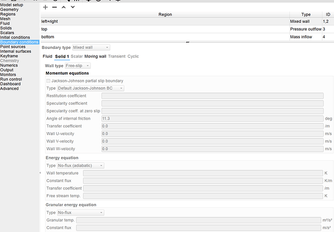The width and height of the screenshot is (334, 232).
Task: Click the Wall U-velocity input field
Action: [x=213, y=134]
